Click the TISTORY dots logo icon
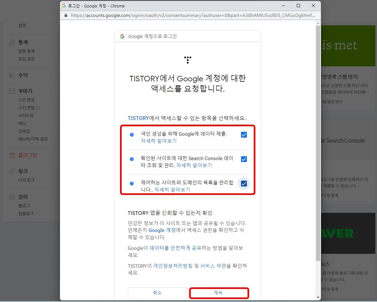The width and height of the screenshot is (377, 302). tap(188, 60)
